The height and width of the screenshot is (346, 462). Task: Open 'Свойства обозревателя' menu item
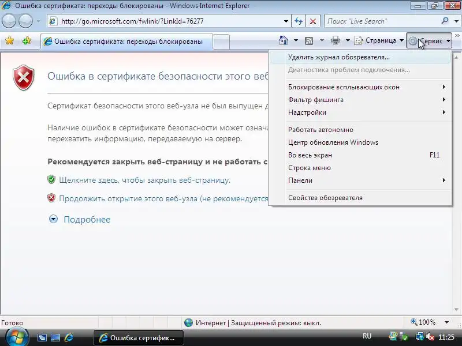tap(360, 198)
